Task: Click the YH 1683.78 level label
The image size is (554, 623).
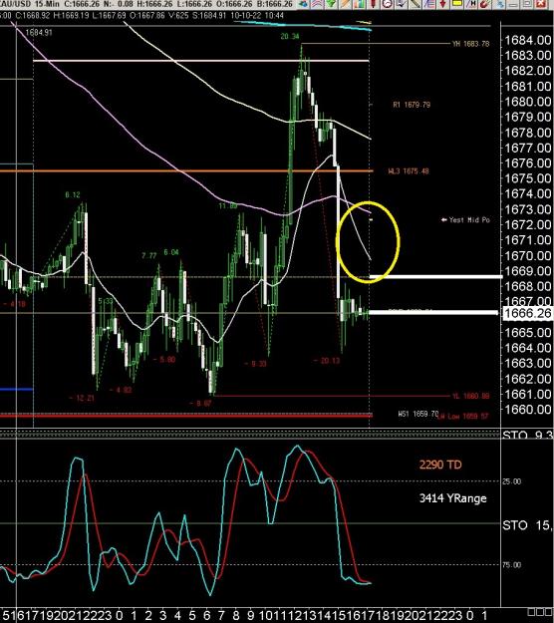Action: click(470, 44)
